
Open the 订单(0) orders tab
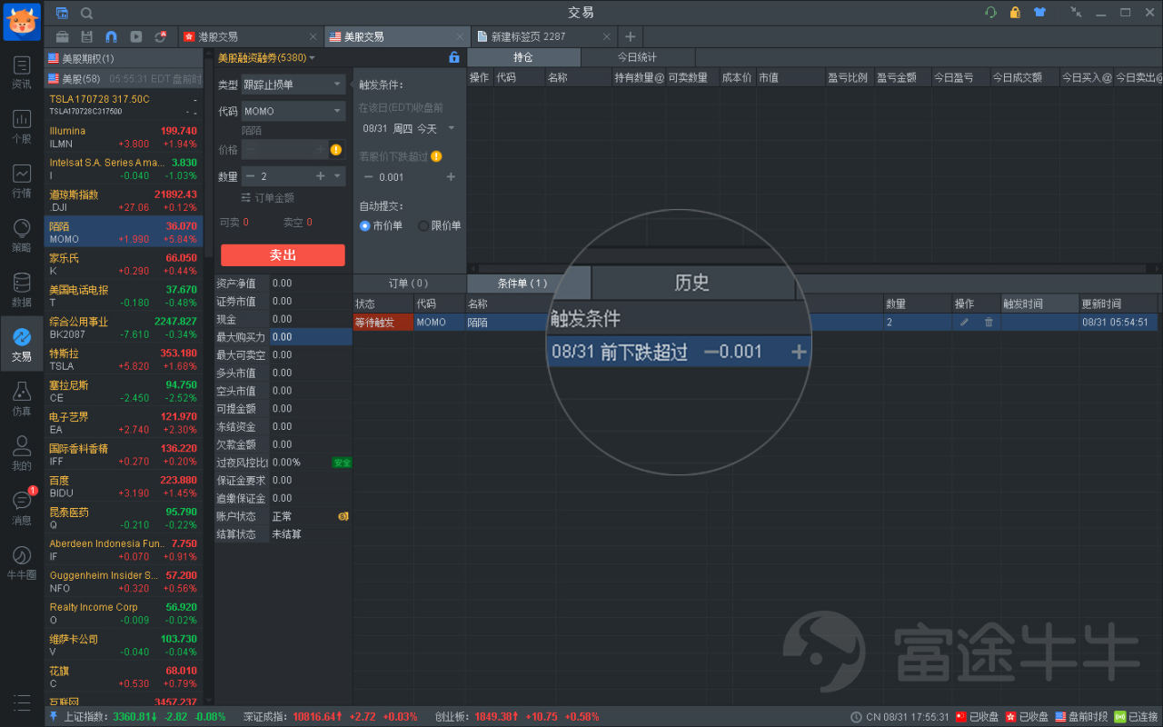409,284
